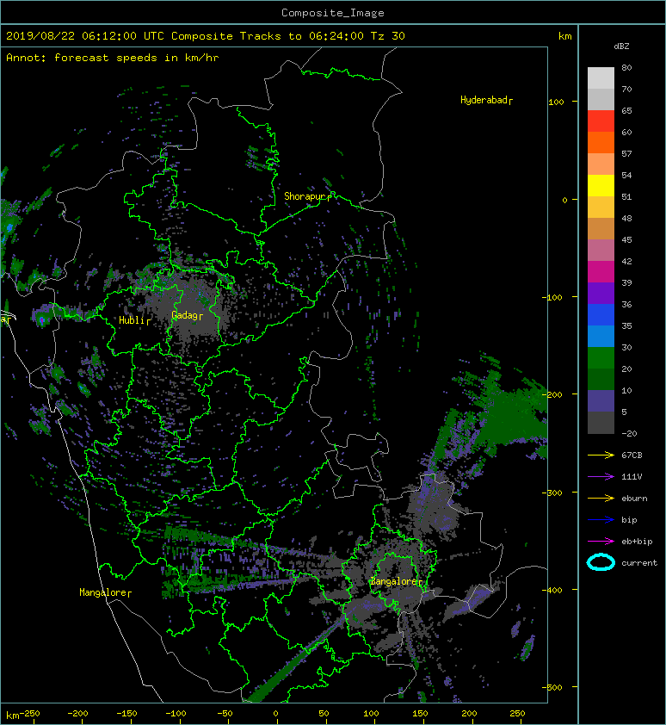The image size is (666, 725).
Task: Click the '200' tick on horizontal km axis
Action: click(469, 714)
